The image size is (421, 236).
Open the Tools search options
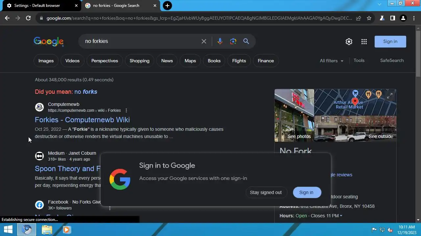tap(359, 61)
